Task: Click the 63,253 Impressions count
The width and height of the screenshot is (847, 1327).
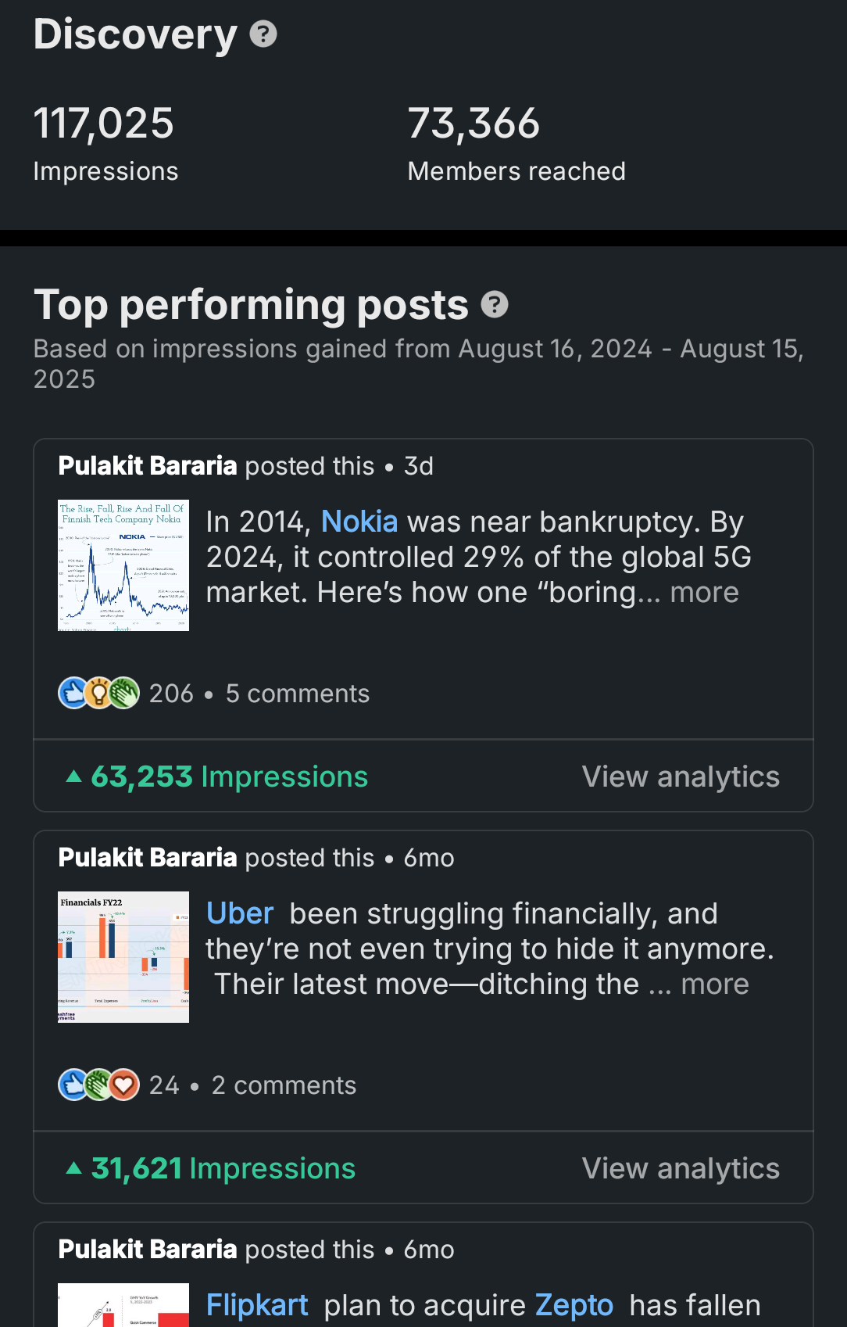Action: click(229, 776)
